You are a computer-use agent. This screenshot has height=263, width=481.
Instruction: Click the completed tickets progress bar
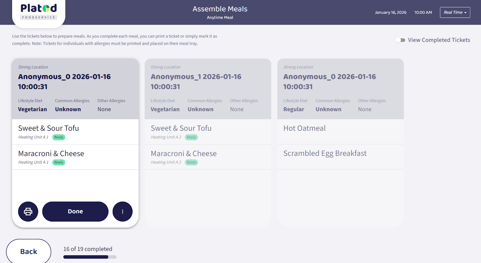coord(90,257)
